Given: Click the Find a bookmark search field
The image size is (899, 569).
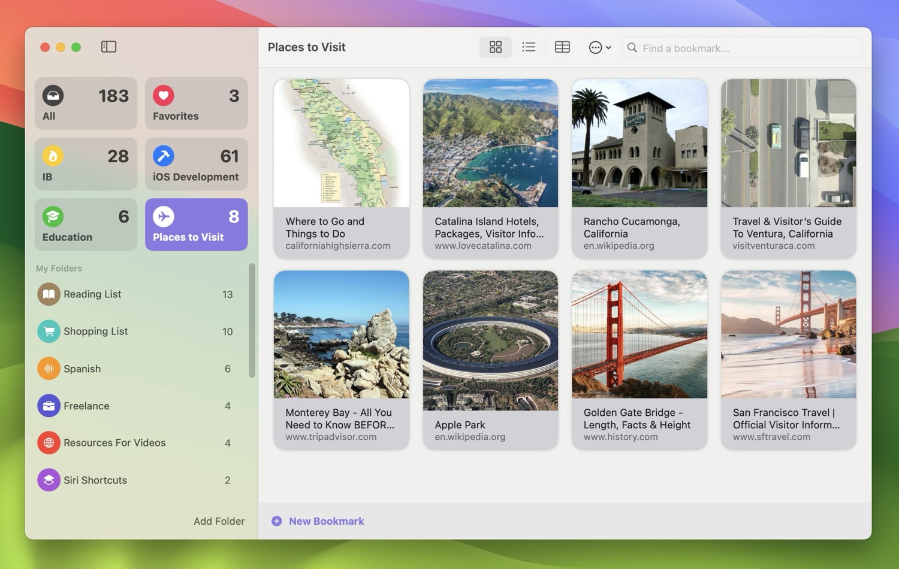Looking at the screenshot, I should (x=743, y=48).
